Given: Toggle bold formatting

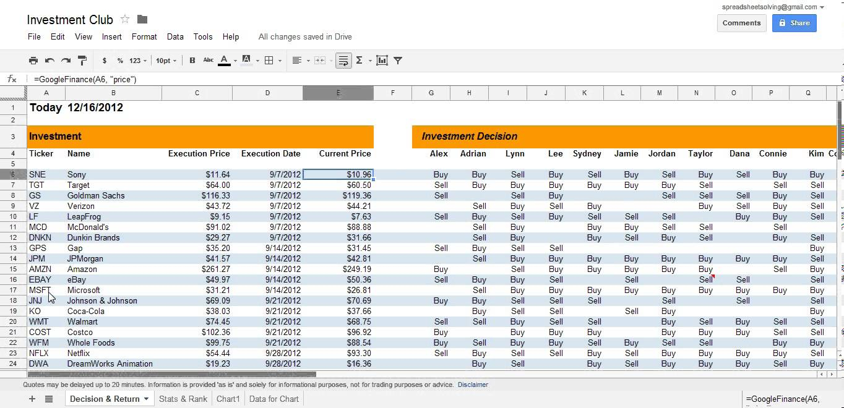Looking at the screenshot, I should 192,61.
